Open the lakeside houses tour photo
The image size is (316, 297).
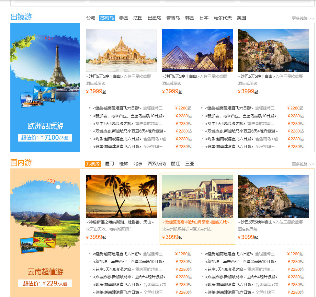click(198, 196)
